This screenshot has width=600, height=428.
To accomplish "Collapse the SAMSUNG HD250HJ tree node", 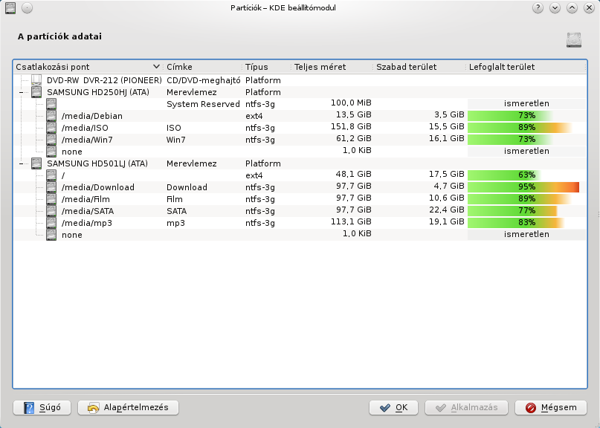I will click(22, 92).
